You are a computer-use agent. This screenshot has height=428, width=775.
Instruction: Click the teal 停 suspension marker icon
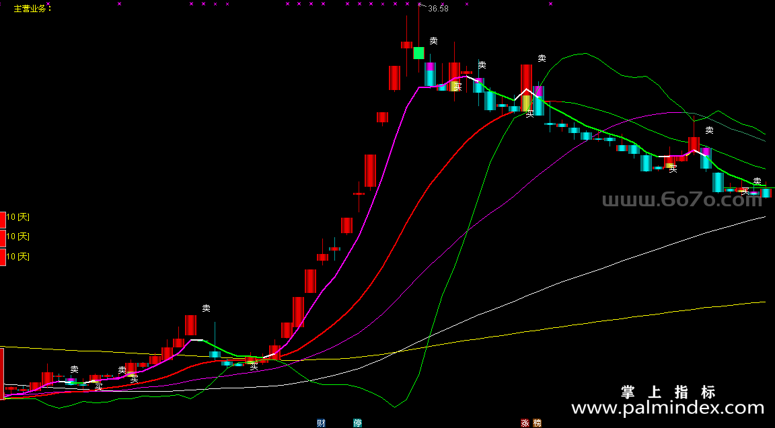point(357,423)
